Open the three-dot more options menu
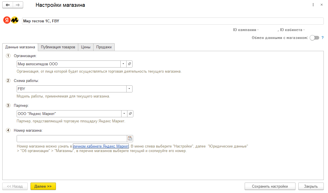 click(313, 5)
